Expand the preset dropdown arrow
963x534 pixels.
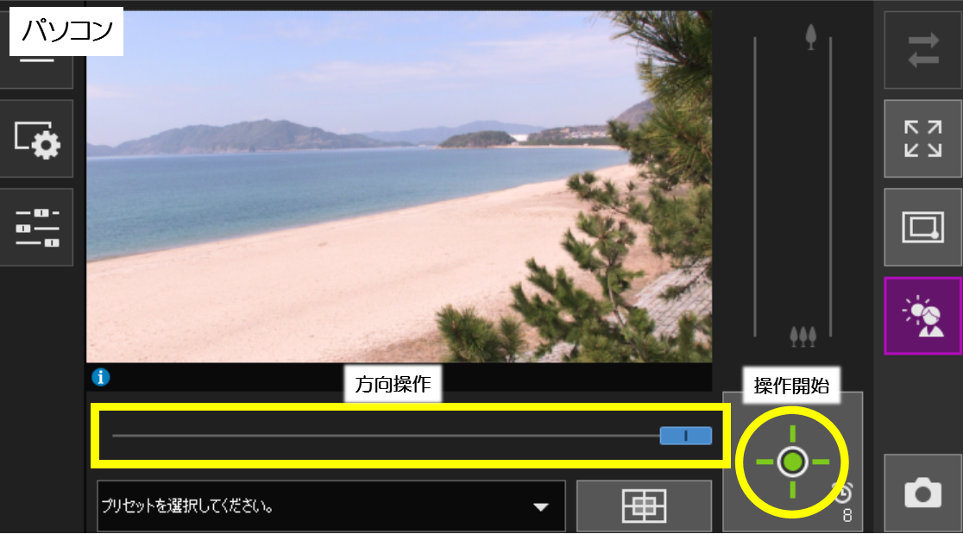[541, 506]
